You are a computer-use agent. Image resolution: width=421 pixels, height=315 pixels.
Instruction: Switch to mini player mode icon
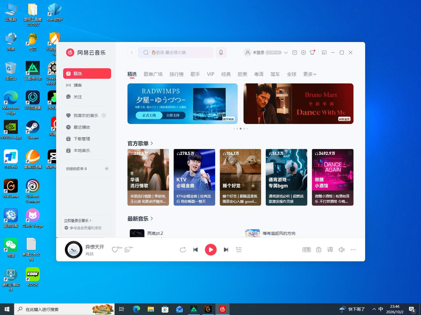pos(324,52)
